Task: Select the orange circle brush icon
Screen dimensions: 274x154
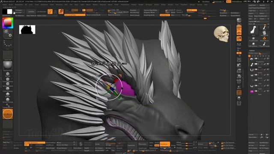Action: (8, 114)
